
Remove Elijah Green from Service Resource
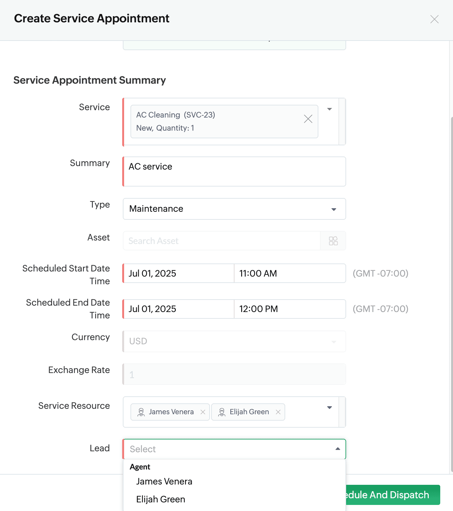coord(278,412)
